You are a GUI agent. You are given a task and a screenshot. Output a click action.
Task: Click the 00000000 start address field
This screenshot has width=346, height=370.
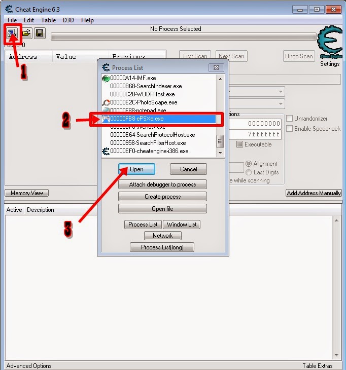pos(255,123)
